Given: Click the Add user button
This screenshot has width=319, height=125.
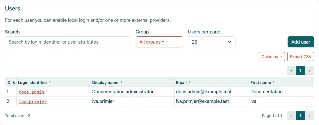Looking at the screenshot, I should click(301, 42).
